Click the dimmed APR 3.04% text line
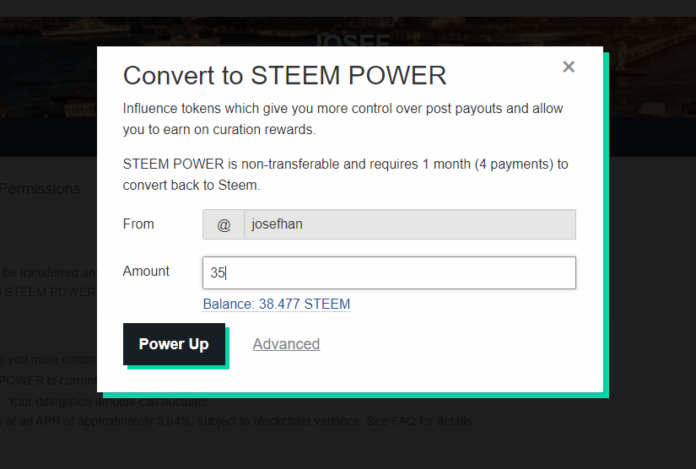This screenshot has width=696, height=469. coord(237,421)
